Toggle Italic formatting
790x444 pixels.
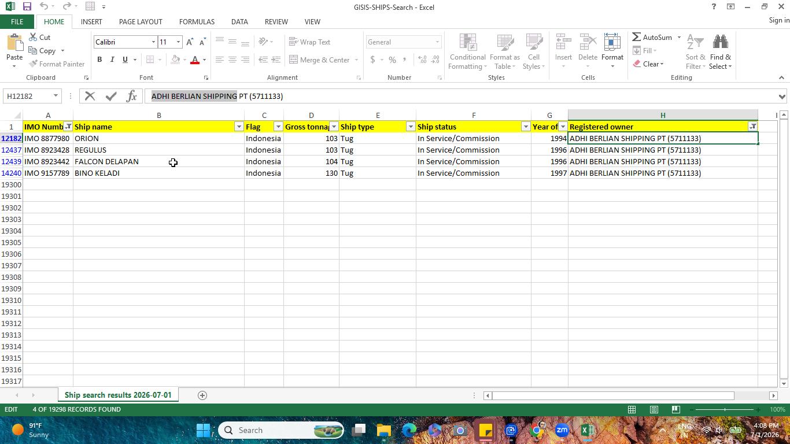click(112, 60)
